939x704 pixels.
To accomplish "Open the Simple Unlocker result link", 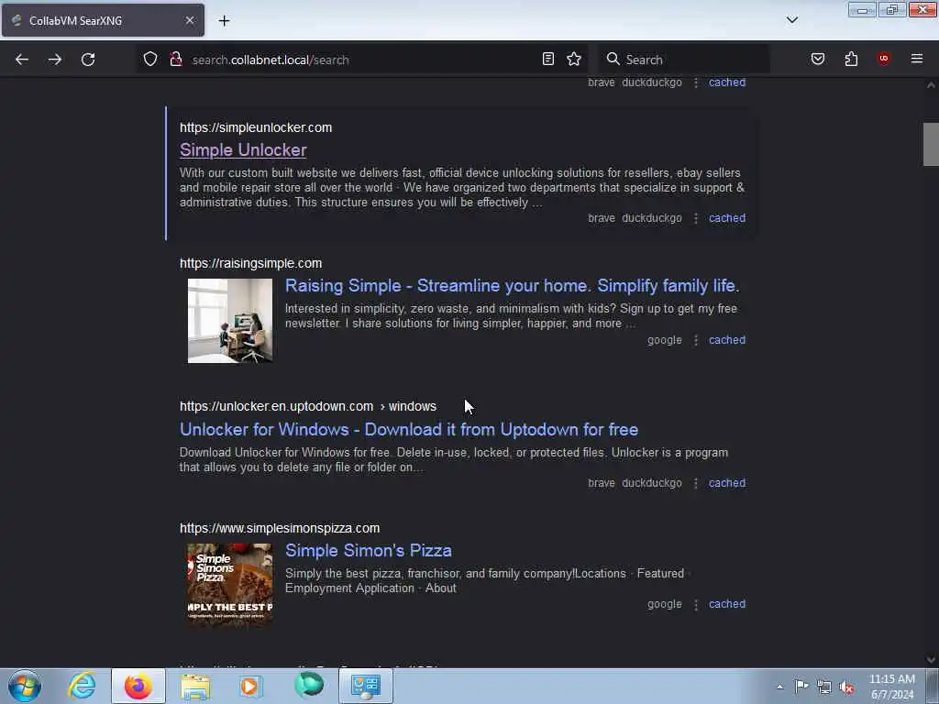I will [x=243, y=149].
